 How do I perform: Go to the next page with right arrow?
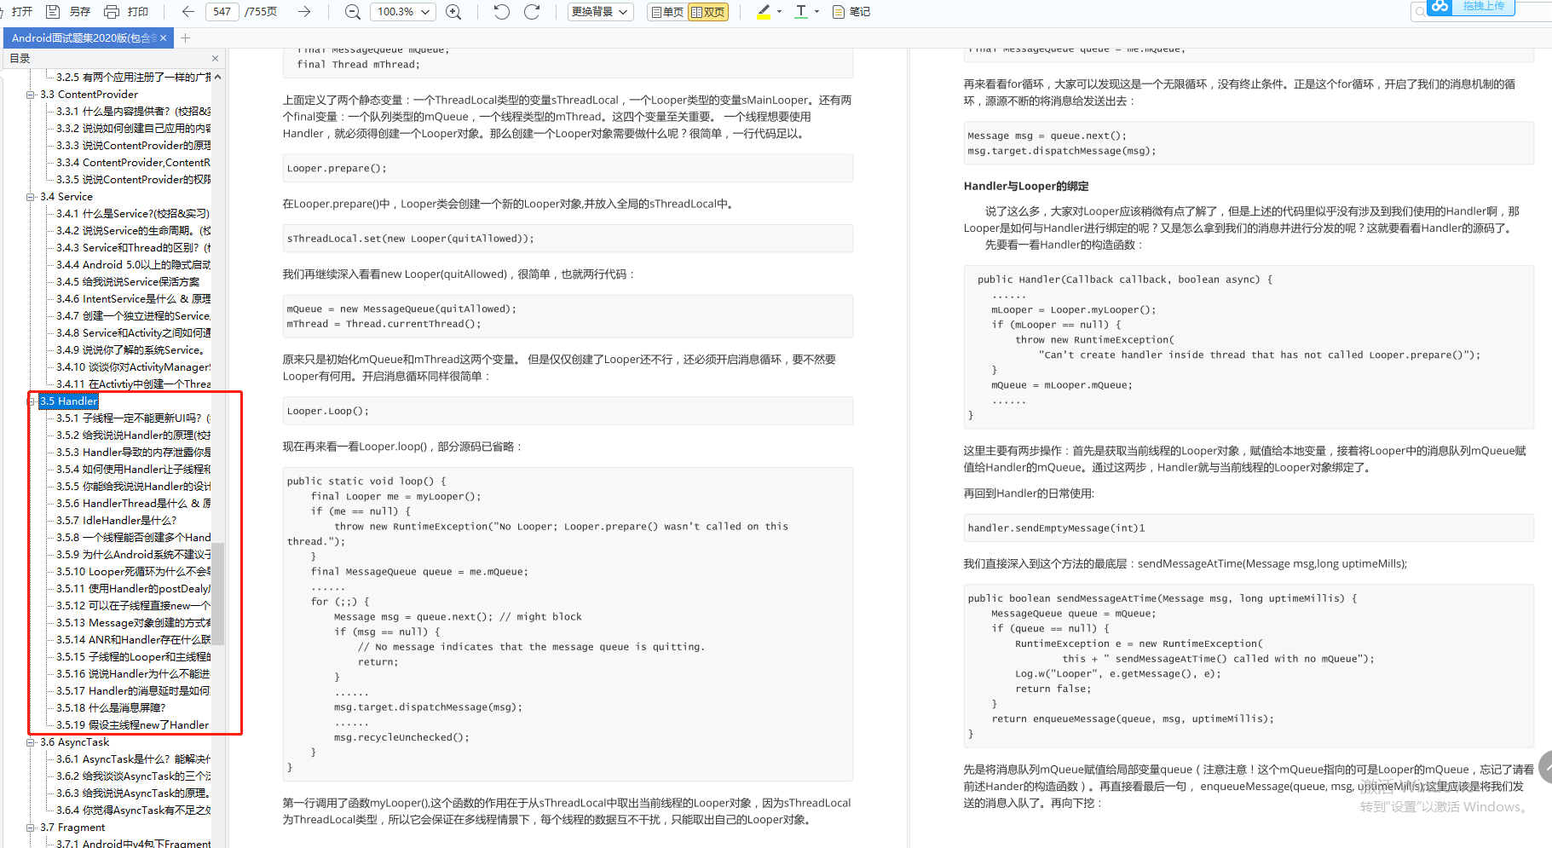pyautogui.click(x=304, y=12)
